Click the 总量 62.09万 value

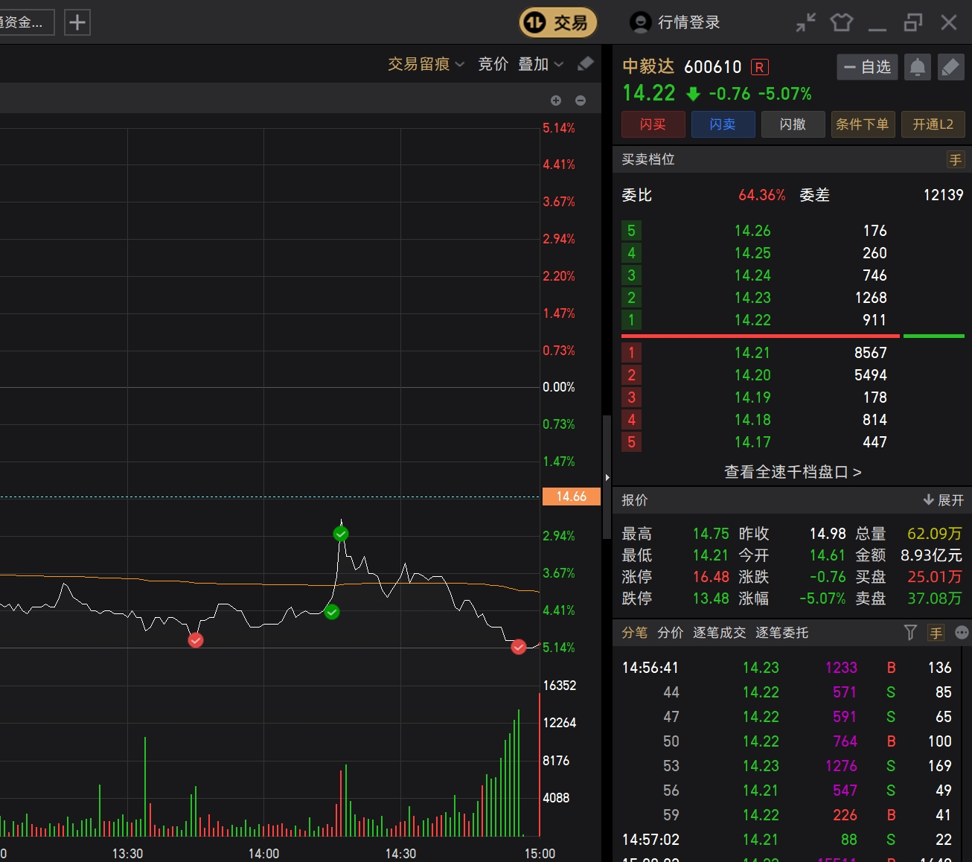[935, 534]
